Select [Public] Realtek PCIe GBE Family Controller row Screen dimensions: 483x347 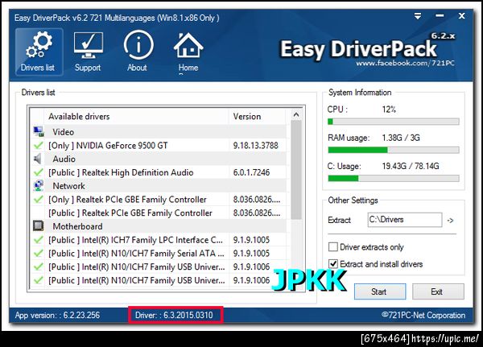(159, 213)
